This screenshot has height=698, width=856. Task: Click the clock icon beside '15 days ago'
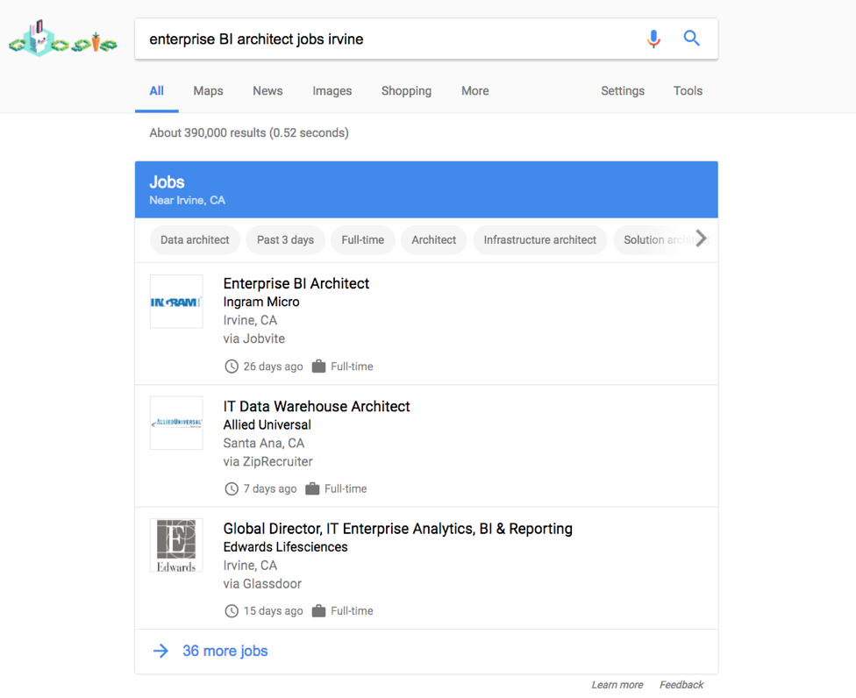pos(232,610)
